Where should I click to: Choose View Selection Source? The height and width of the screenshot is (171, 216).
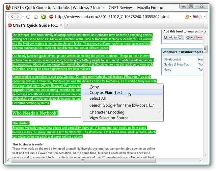(122, 118)
